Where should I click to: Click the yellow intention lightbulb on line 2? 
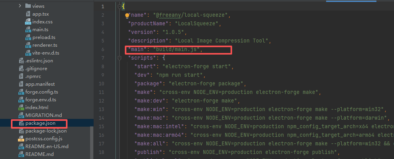(127, 16)
